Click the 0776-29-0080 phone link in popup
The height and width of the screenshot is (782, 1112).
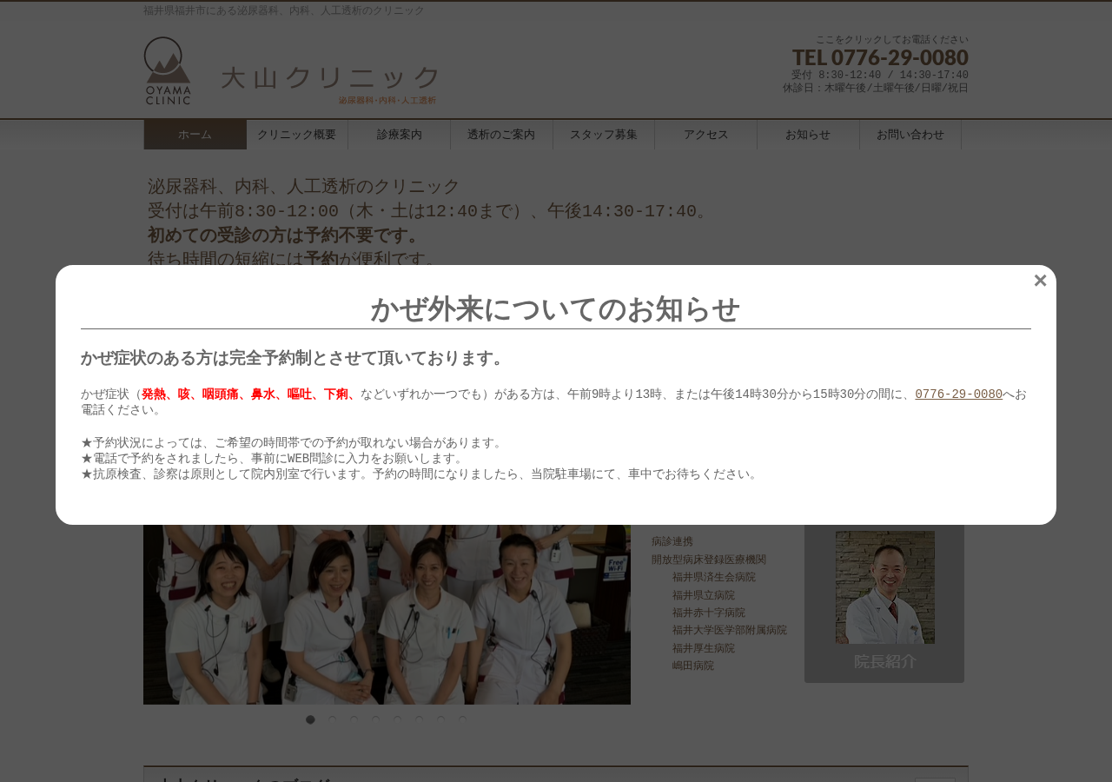click(958, 394)
